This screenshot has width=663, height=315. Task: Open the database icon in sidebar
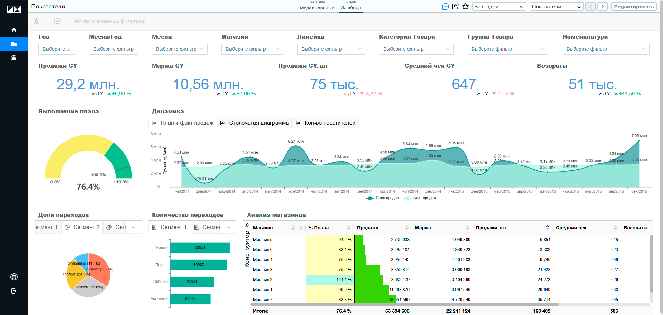coord(14,58)
